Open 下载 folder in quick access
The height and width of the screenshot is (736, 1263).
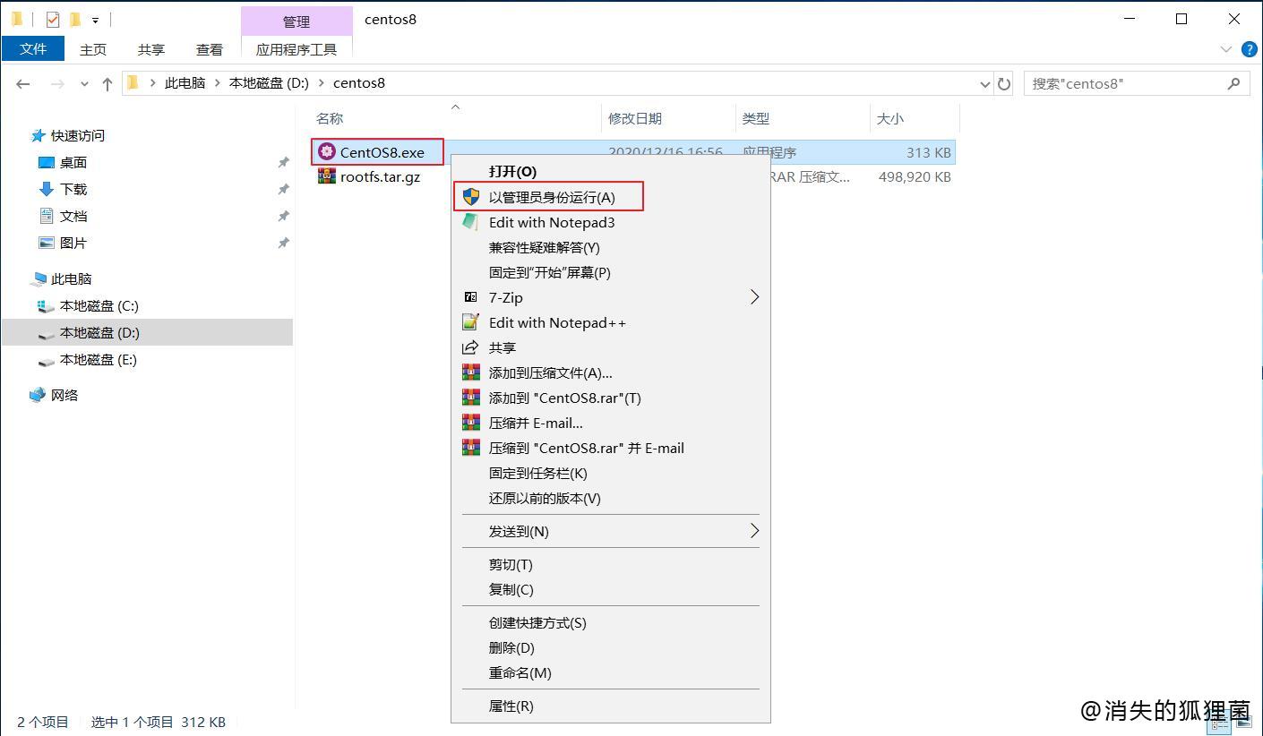click(73, 189)
